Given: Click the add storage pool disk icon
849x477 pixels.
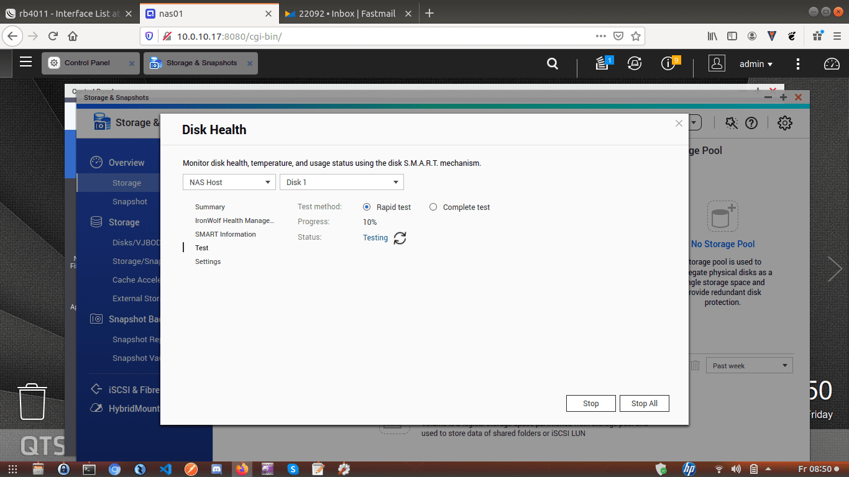Looking at the screenshot, I should [722, 217].
